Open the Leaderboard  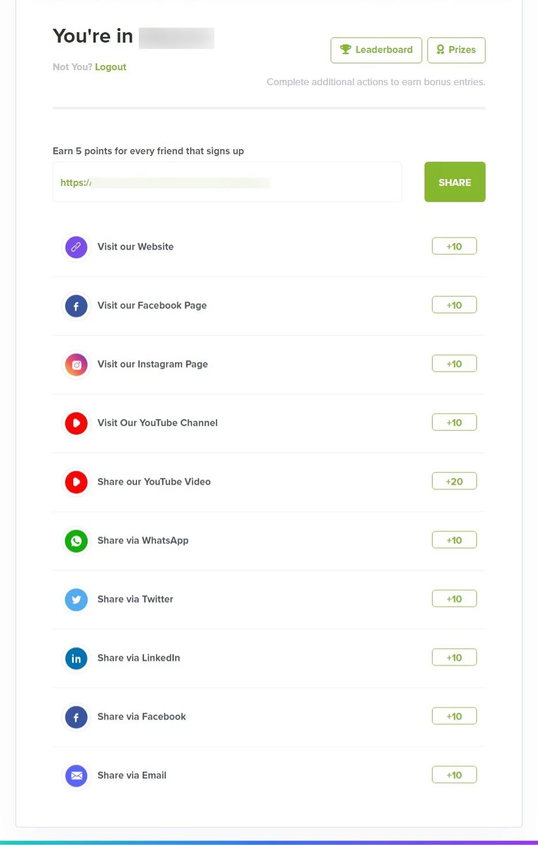pyautogui.click(x=376, y=50)
